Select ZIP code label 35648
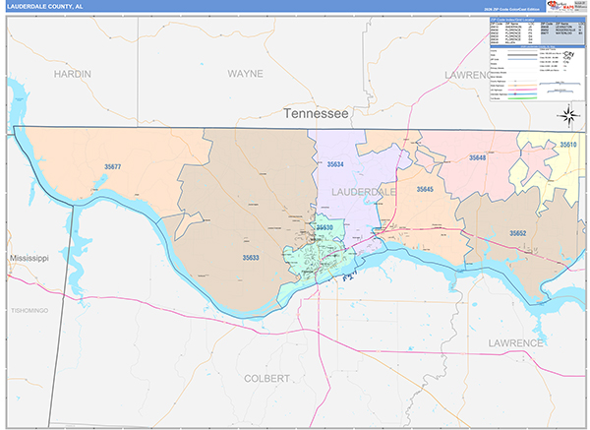590x430 pixels. [x=477, y=157]
